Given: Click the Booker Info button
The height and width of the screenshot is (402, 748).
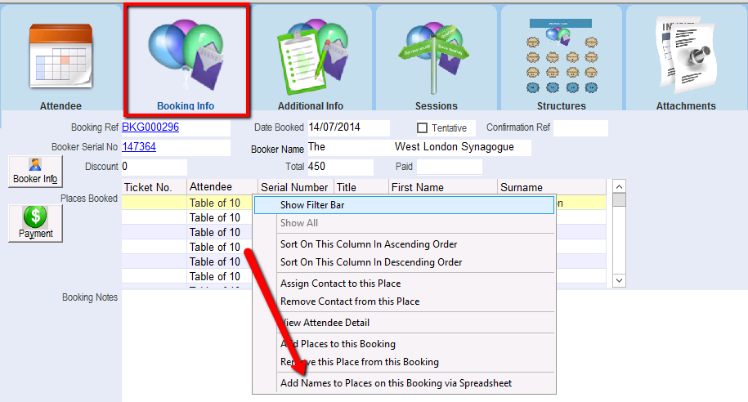Looking at the screenshot, I should coord(35,172).
